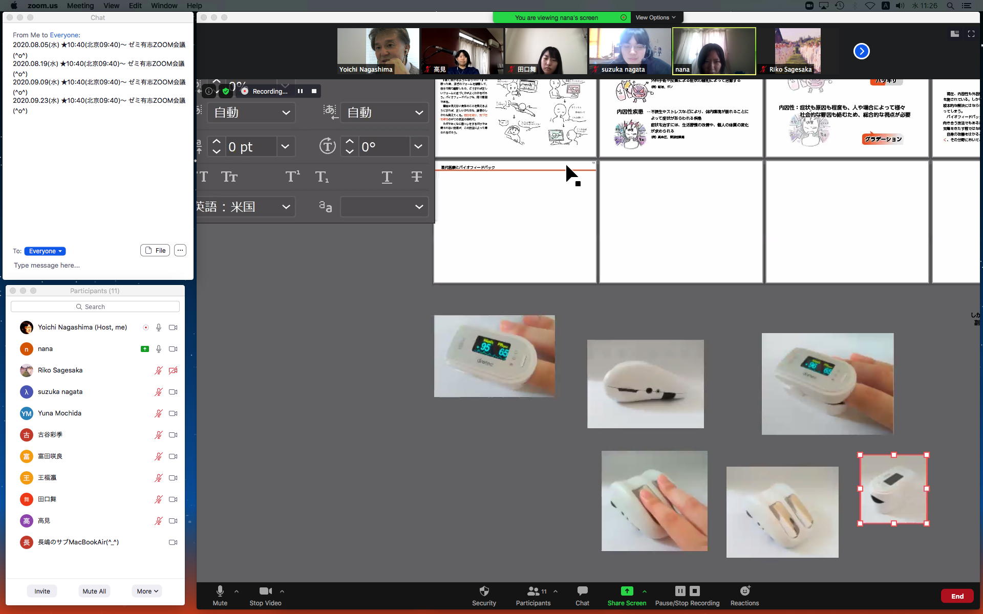The height and width of the screenshot is (614, 983).
Task: Click the Share Screen icon
Action: [626, 591]
